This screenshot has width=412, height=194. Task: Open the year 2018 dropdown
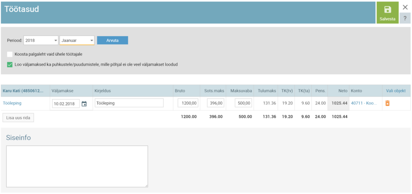pos(41,40)
